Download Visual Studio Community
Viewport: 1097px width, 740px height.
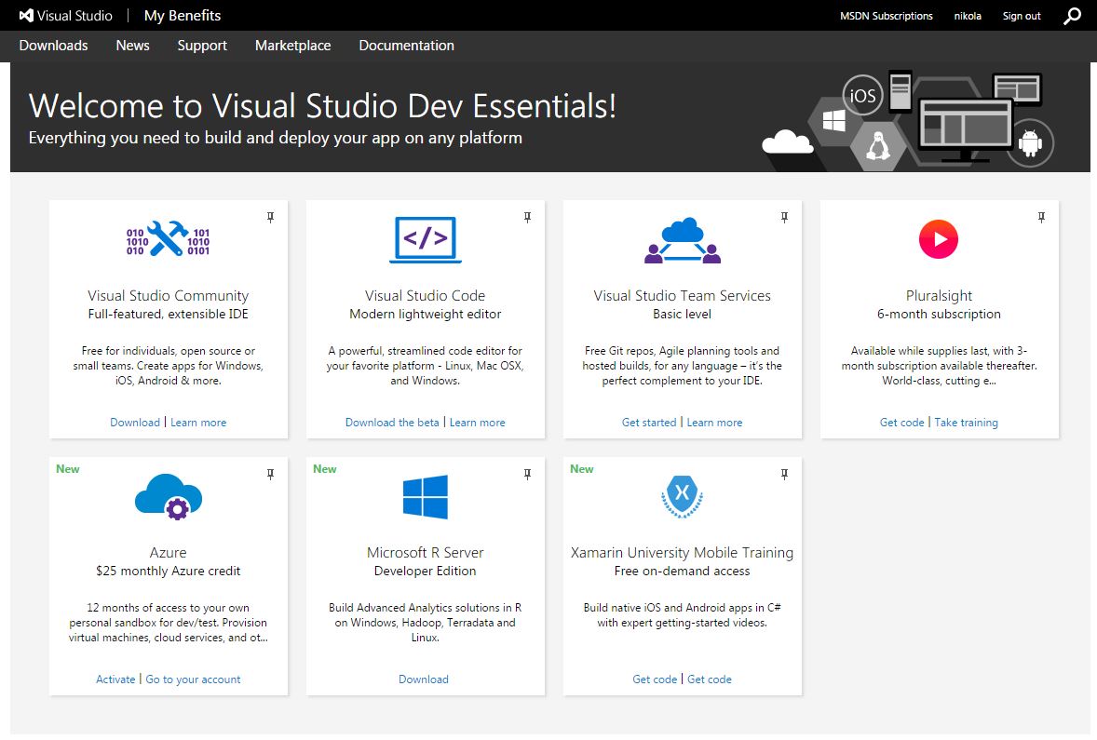[x=135, y=423]
